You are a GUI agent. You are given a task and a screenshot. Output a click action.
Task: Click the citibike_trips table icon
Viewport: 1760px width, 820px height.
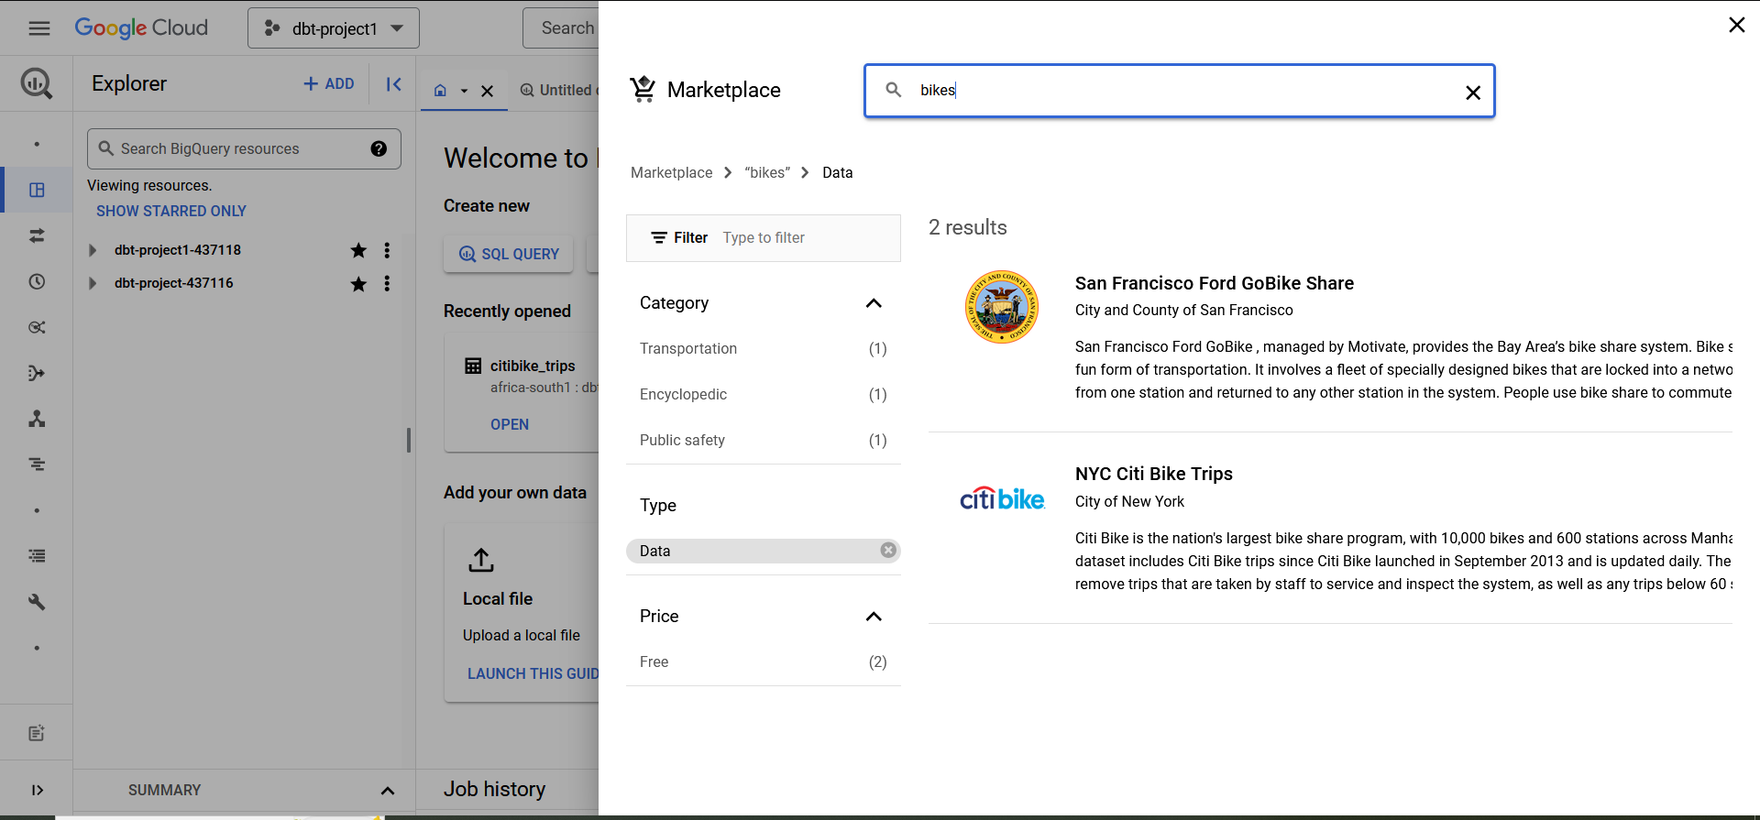tap(473, 366)
